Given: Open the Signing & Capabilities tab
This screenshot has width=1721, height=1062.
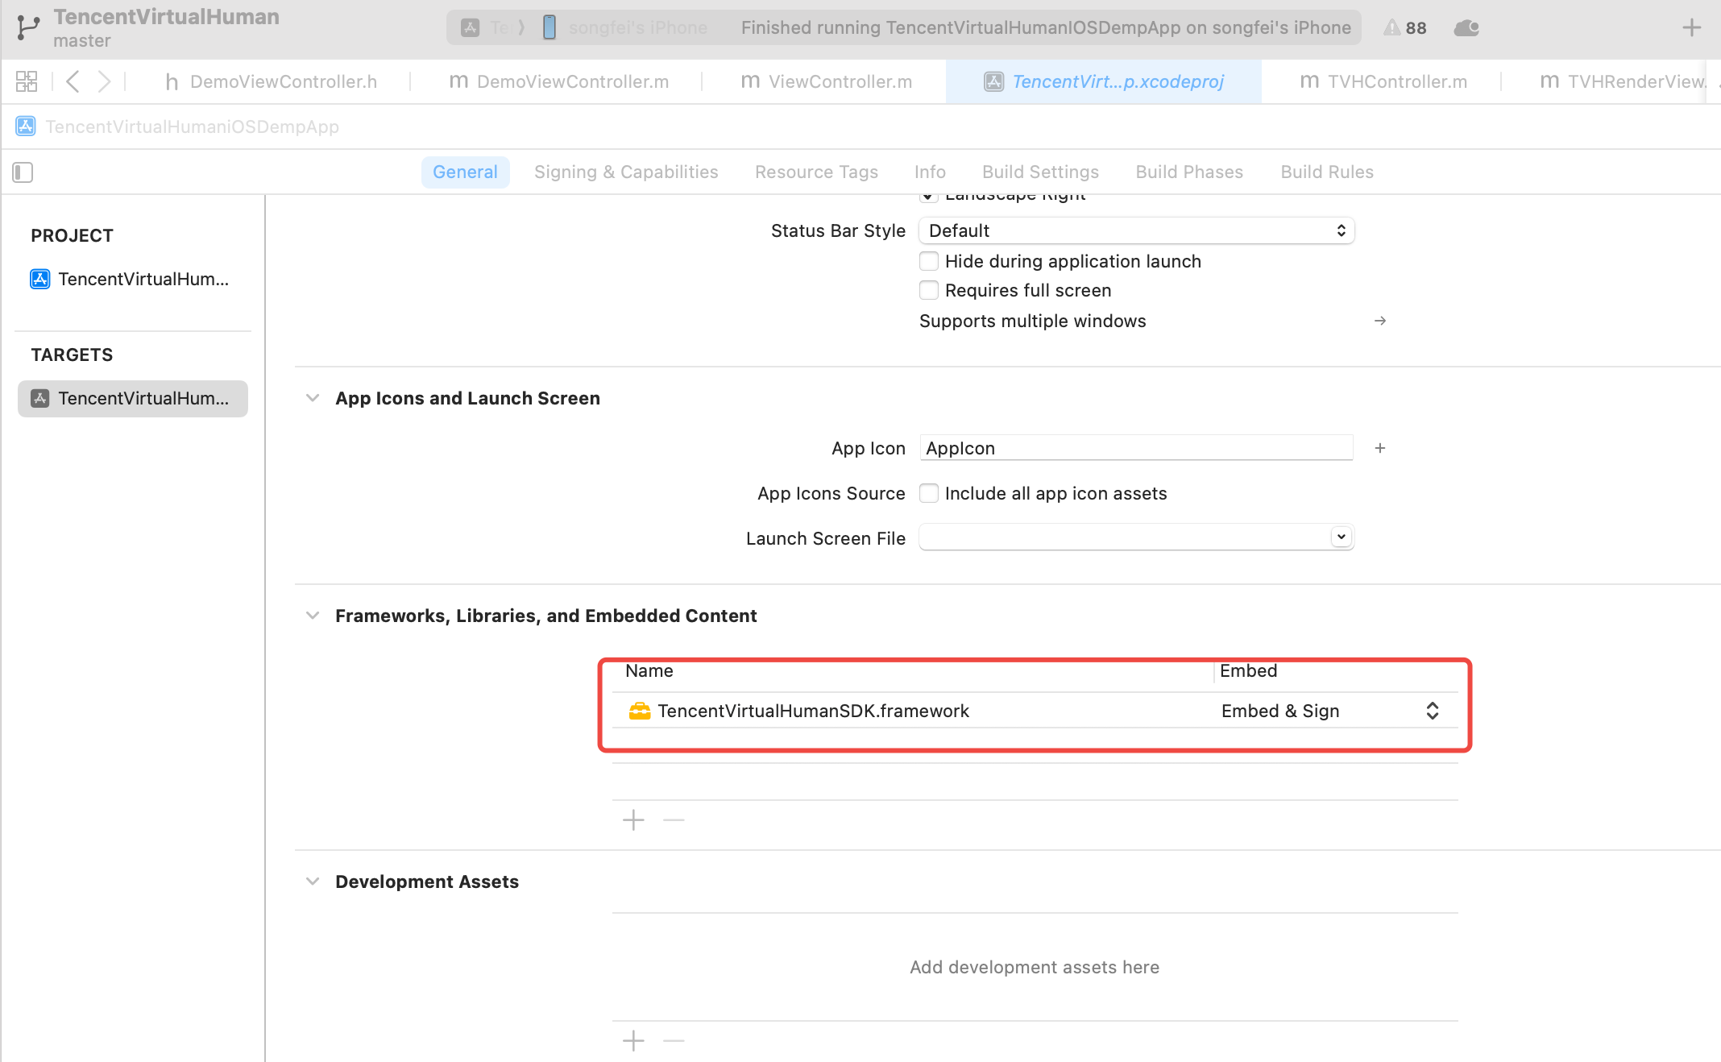Looking at the screenshot, I should (625, 172).
